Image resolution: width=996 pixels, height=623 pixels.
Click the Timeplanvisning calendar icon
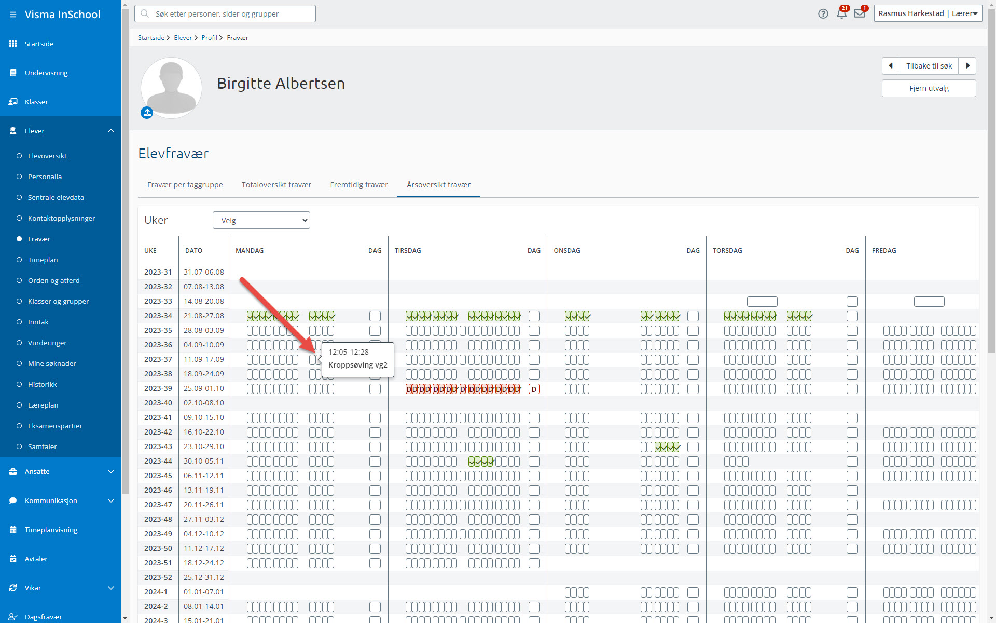pyautogui.click(x=13, y=530)
